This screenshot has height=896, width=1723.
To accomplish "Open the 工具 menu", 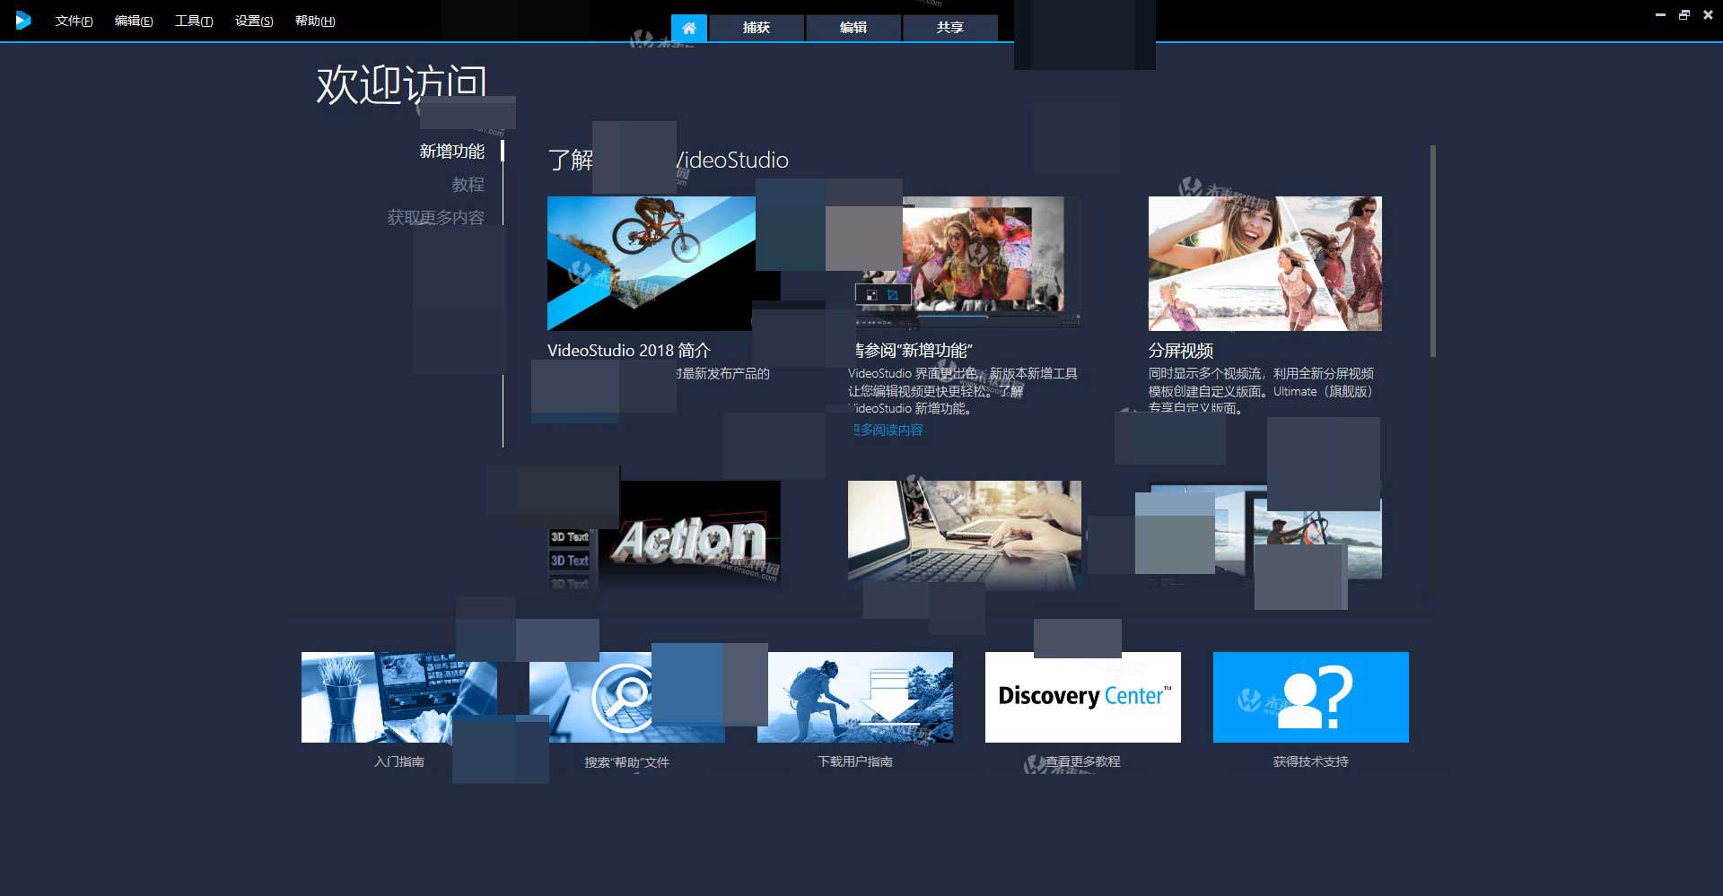I will (x=194, y=21).
